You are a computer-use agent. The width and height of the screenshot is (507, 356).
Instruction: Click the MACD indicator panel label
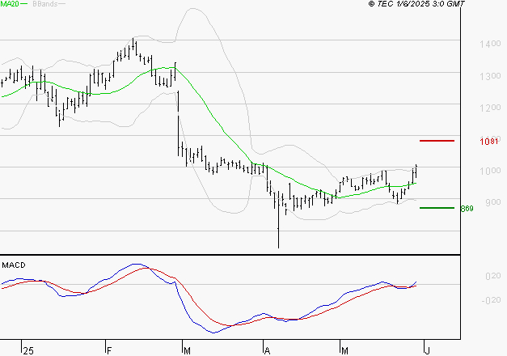(x=14, y=265)
